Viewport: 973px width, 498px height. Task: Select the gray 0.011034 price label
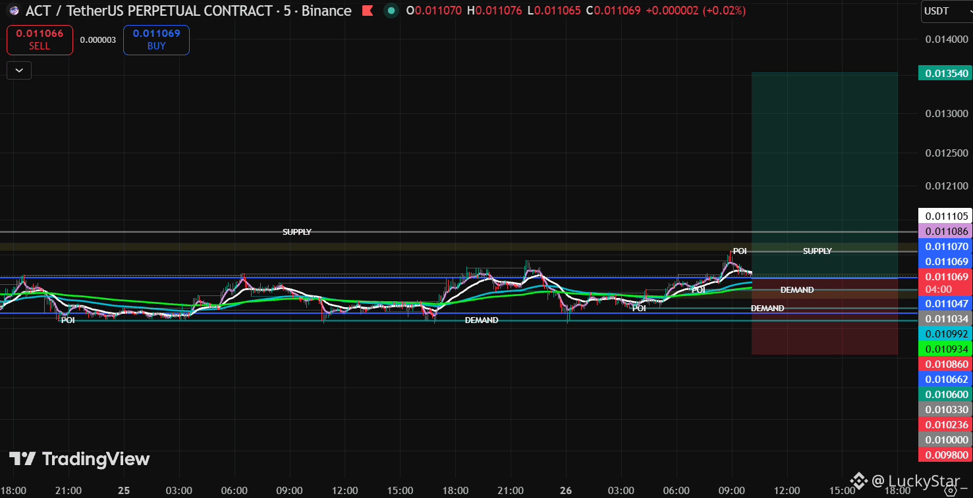945,319
